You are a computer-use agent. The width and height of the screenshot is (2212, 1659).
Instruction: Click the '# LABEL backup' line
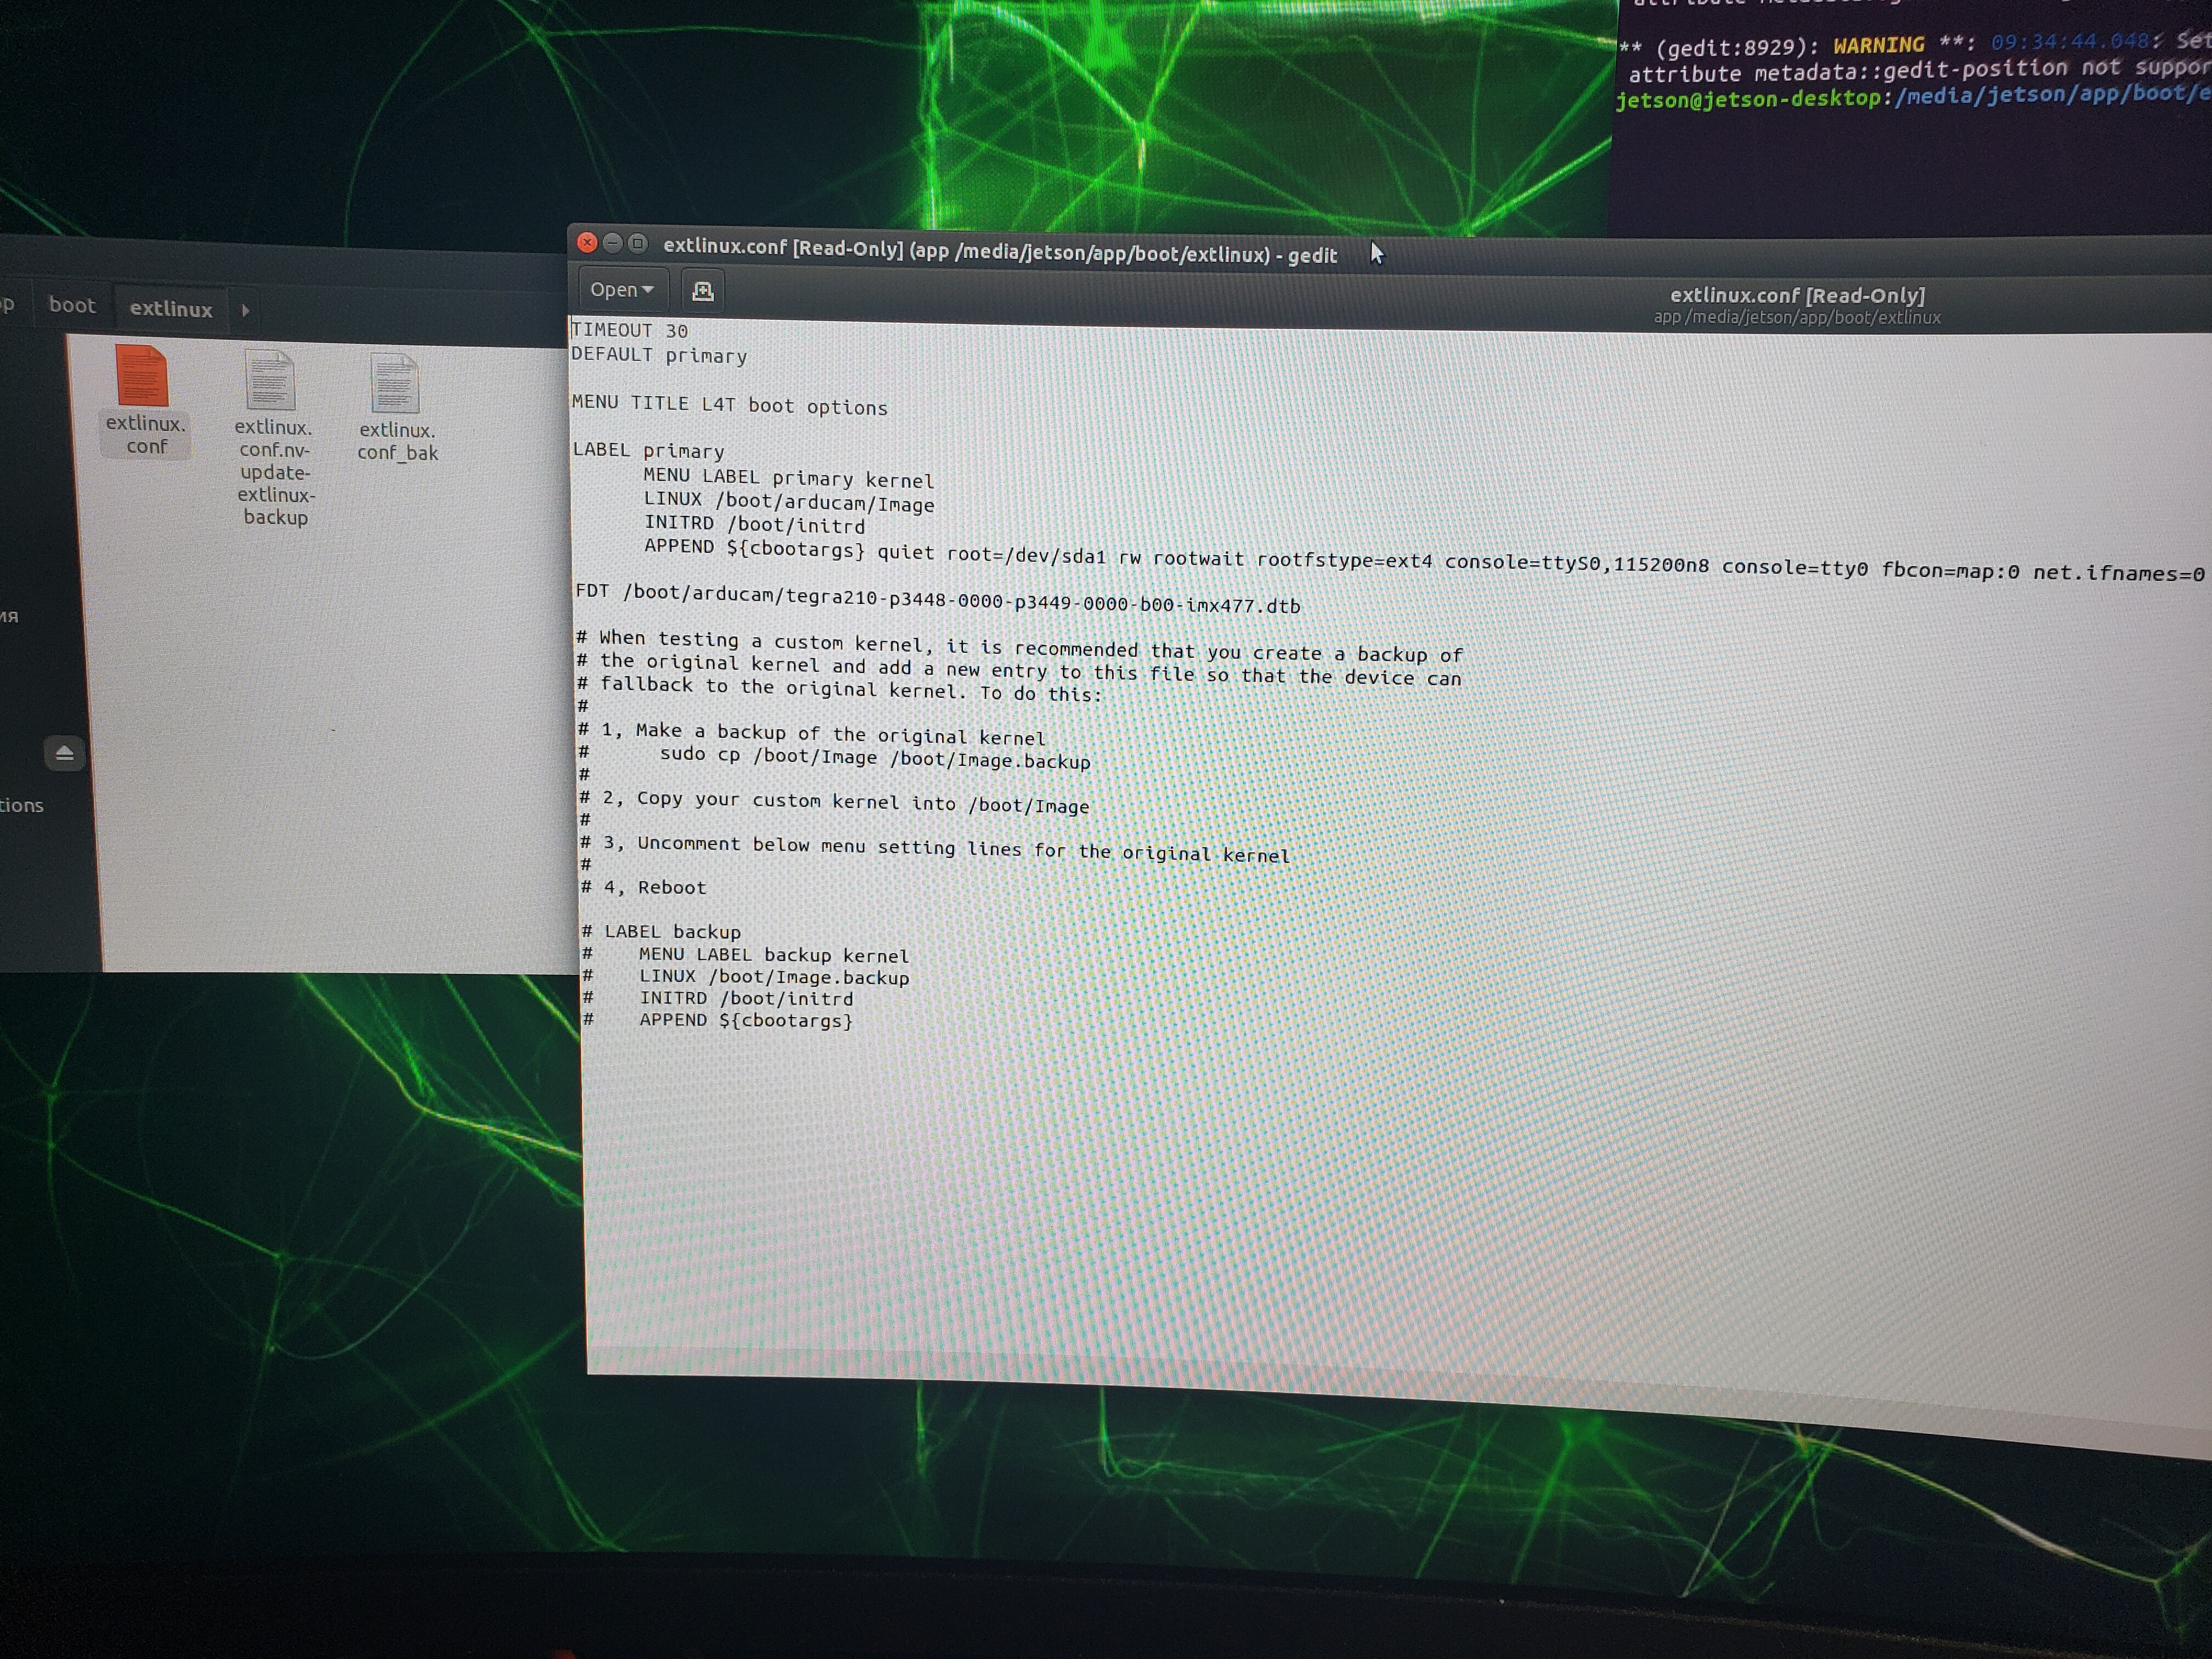(661, 931)
